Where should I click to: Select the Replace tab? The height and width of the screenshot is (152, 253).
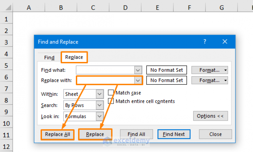coord(74,57)
